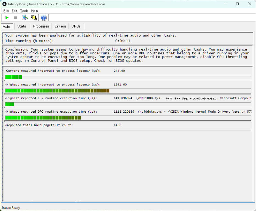This screenshot has height=211, width=256.
Task: Click 'Time running (h:mm:ss):' label
Action: [x=29, y=41]
